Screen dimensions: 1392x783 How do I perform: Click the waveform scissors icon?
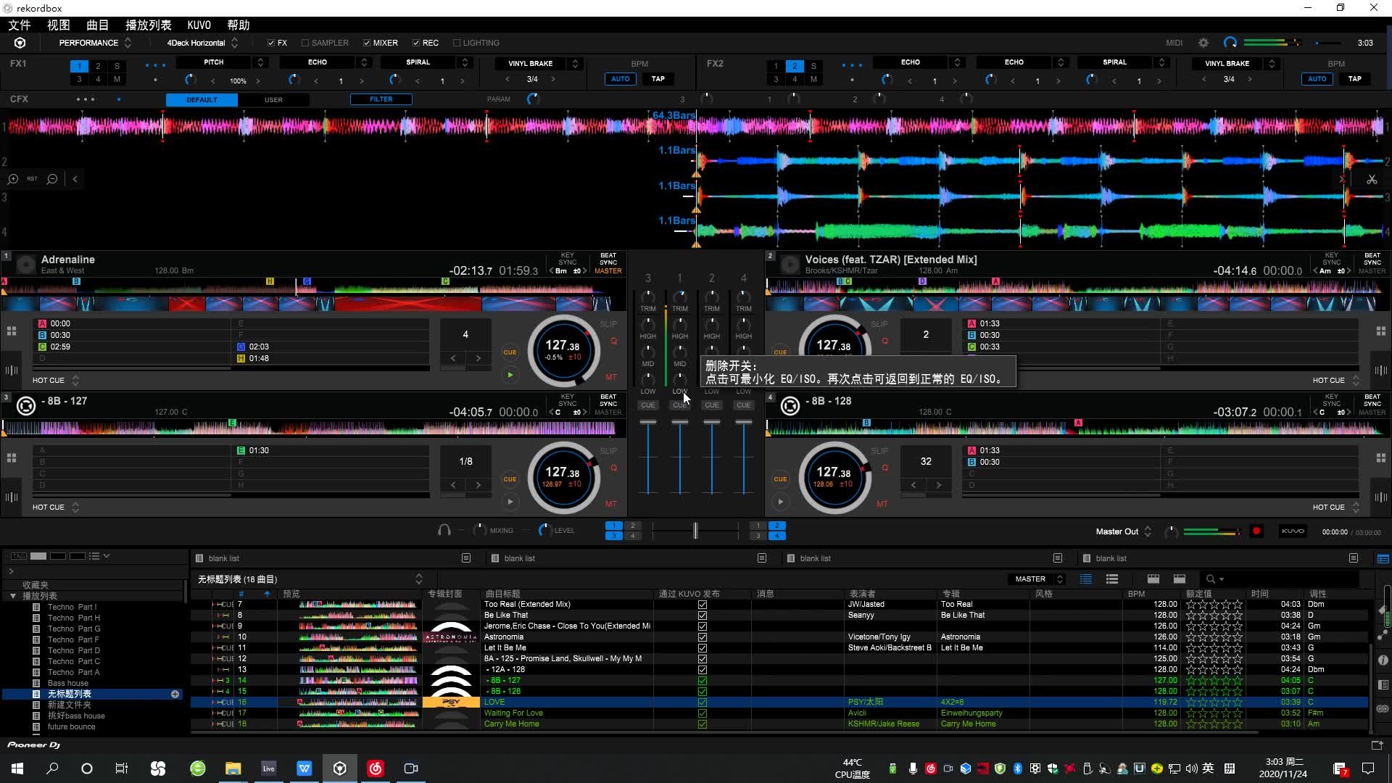coord(1372,179)
